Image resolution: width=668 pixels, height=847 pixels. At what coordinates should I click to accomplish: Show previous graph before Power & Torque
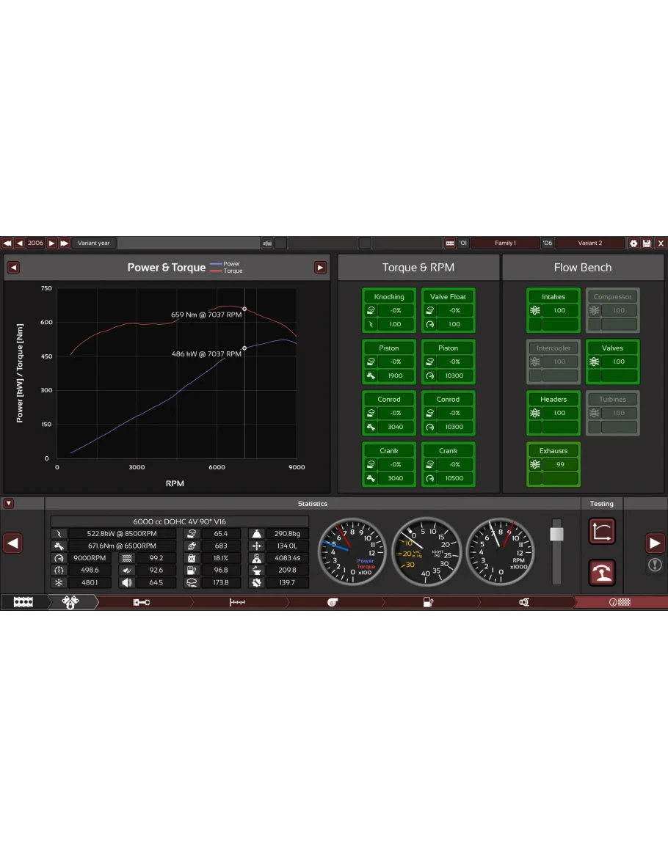pos(13,268)
